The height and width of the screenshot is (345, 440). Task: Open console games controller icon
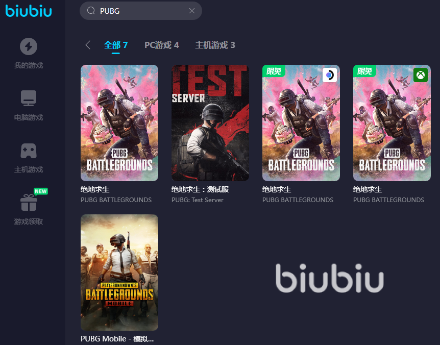point(29,151)
